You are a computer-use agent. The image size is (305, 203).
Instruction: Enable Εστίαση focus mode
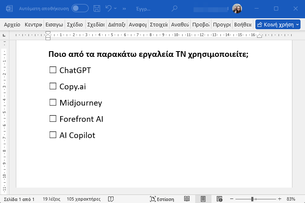pyautogui.click(x=162, y=199)
